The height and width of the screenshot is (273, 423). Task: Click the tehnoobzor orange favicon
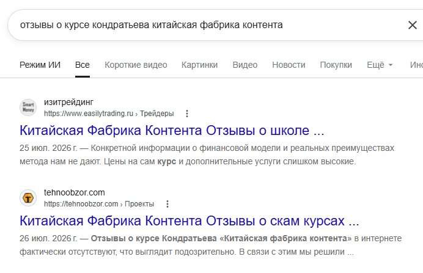click(28, 198)
